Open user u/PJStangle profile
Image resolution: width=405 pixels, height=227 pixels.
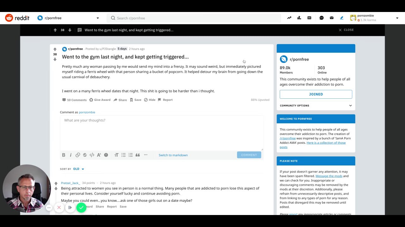(108, 49)
